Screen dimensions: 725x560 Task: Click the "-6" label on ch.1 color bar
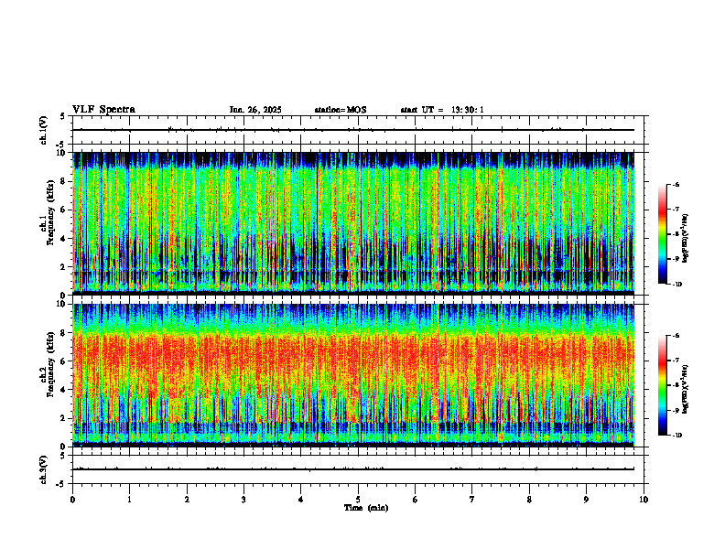(x=676, y=184)
